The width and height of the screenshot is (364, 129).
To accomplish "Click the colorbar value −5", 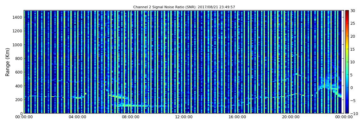I will [353, 101].
